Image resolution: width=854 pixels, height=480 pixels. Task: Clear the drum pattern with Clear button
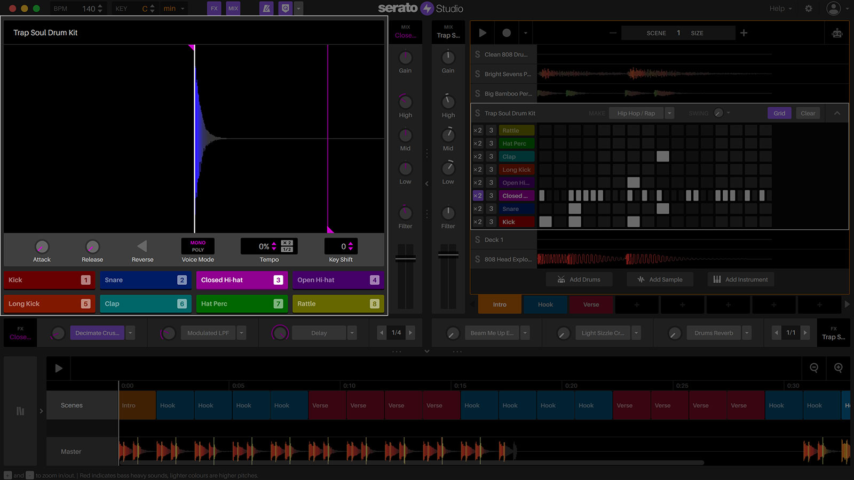808,113
